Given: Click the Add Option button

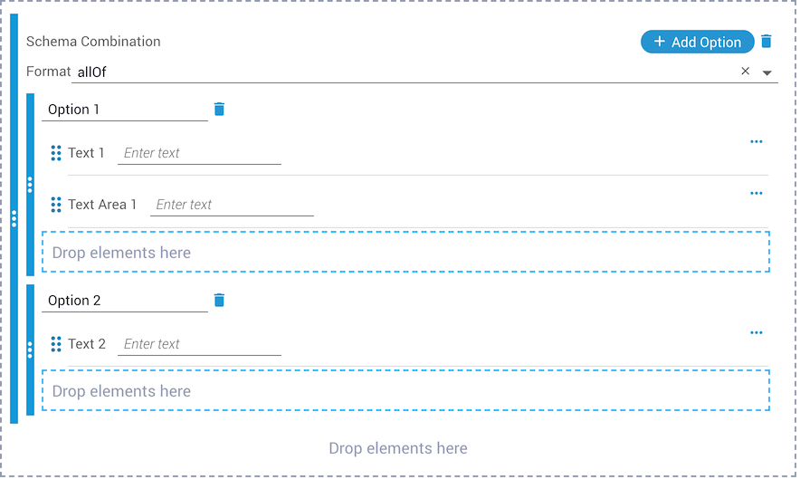Looking at the screenshot, I should tap(697, 42).
